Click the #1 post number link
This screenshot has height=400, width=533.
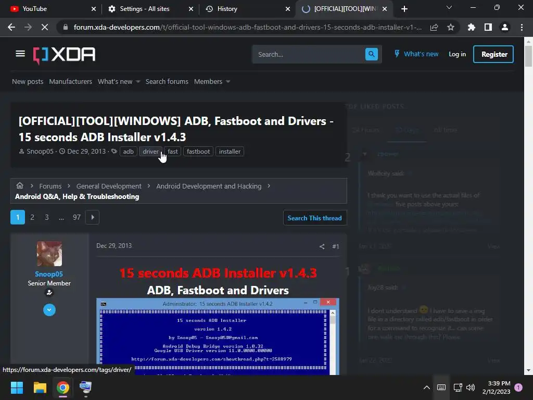pyautogui.click(x=336, y=246)
